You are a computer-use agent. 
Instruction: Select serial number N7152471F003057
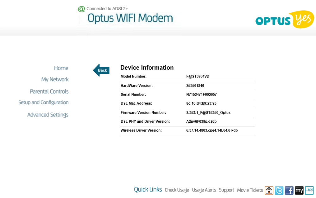[x=201, y=94]
